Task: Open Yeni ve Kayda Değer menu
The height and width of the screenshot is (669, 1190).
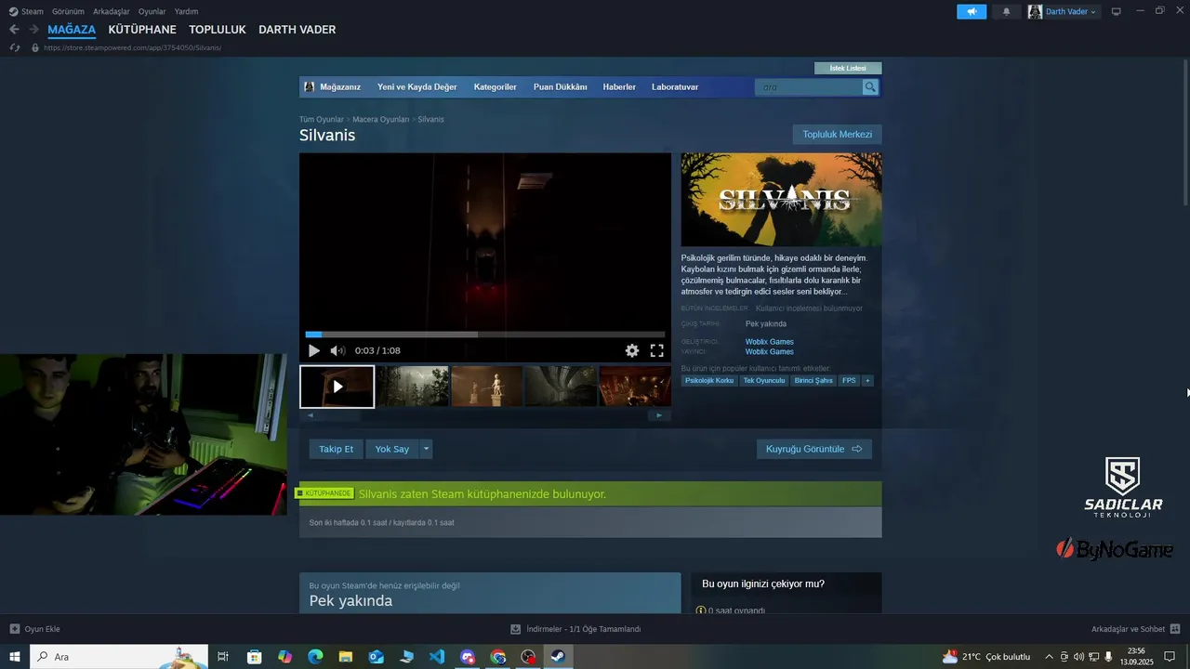Action: pos(417,87)
